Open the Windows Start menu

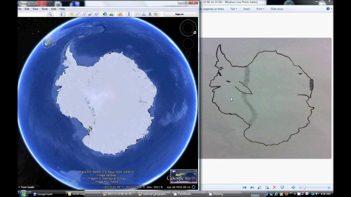tap(23, 194)
